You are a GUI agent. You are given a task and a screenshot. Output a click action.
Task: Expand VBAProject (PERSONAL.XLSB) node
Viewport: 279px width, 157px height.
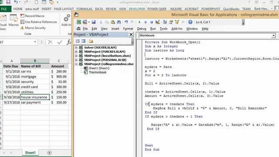pyautogui.click(x=76, y=60)
